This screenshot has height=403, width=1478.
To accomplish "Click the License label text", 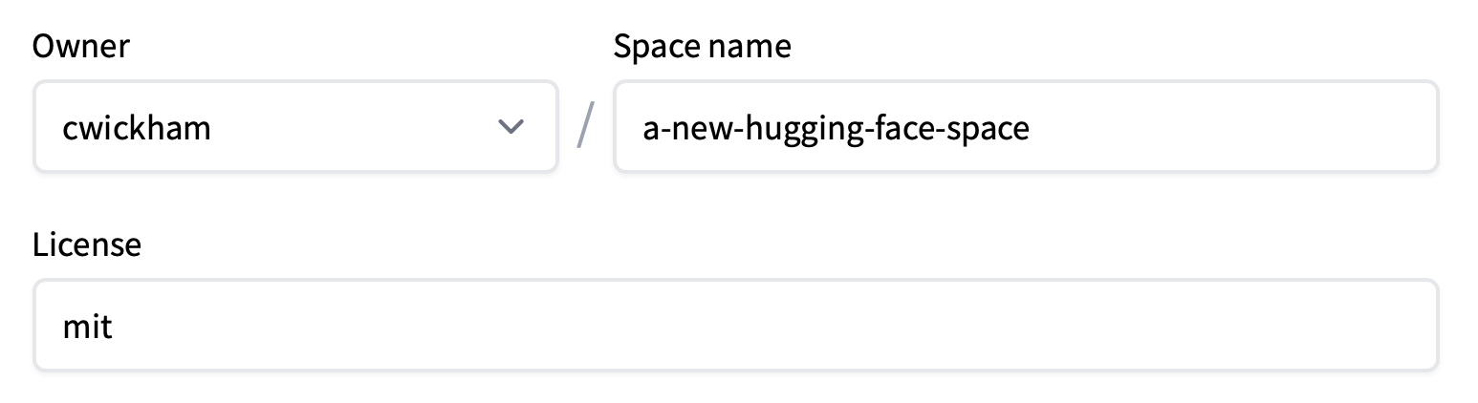I will [87, 244].
